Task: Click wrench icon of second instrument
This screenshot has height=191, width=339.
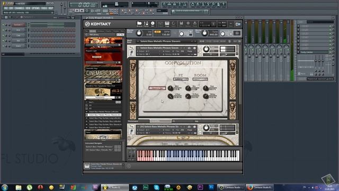Action: pos(131,126)
